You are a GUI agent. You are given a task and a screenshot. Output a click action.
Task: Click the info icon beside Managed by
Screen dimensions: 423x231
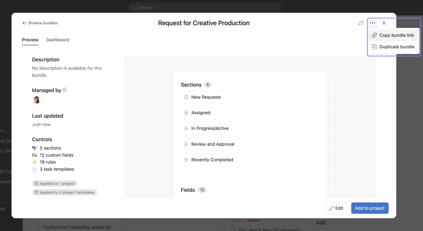64,90
